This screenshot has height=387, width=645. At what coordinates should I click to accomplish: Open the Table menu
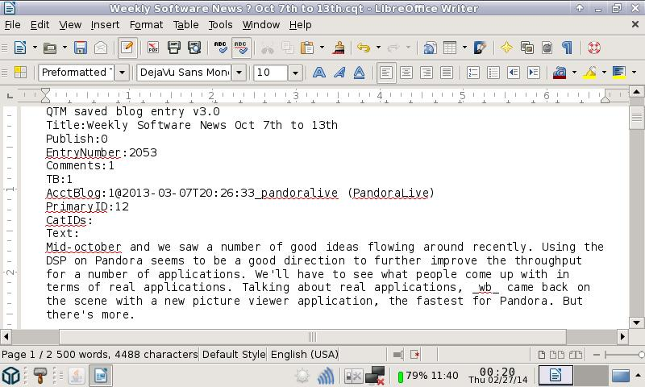click(185, 25)
